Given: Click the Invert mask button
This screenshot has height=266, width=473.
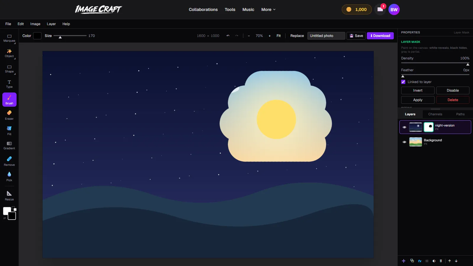Looking at the screenshot, I should (418, 90).
